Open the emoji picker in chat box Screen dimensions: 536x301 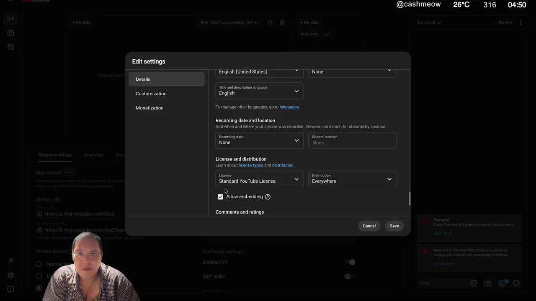coord(474,283)
